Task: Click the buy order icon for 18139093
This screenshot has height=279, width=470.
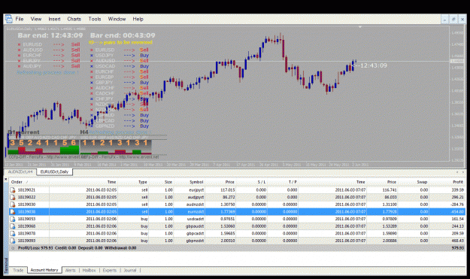Action: (x=13, y=241)
